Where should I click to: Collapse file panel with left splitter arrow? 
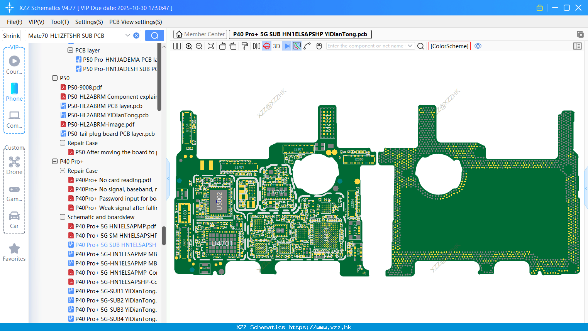pos(168,178)
